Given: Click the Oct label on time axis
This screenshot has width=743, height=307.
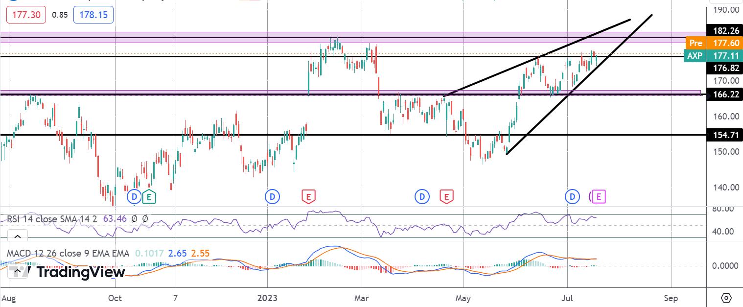Looking at the screenshot, I should pos(115,297).
